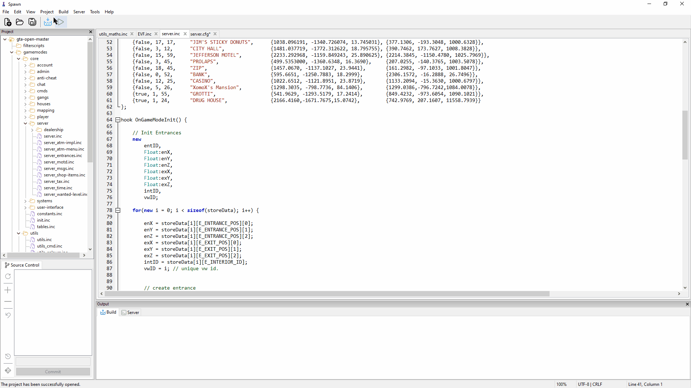Open the Server menu
This screenshot has height=388, width=691.
click(79, 12)
